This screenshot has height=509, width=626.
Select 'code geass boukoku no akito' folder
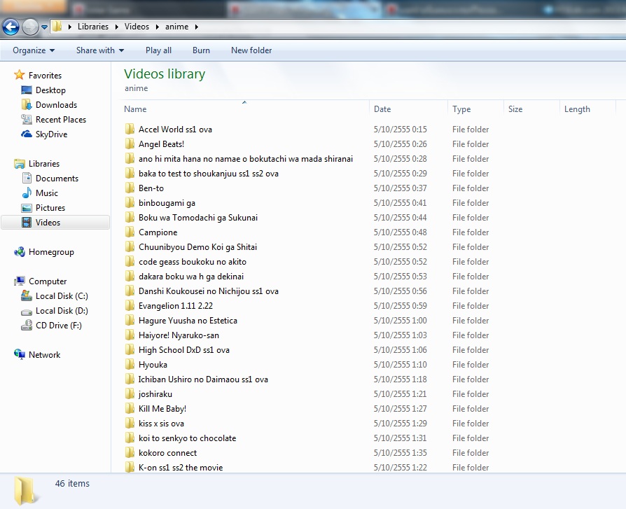(x=193, y=262)
